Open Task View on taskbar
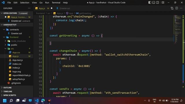185x104 pixels. [x=18, y=101]
